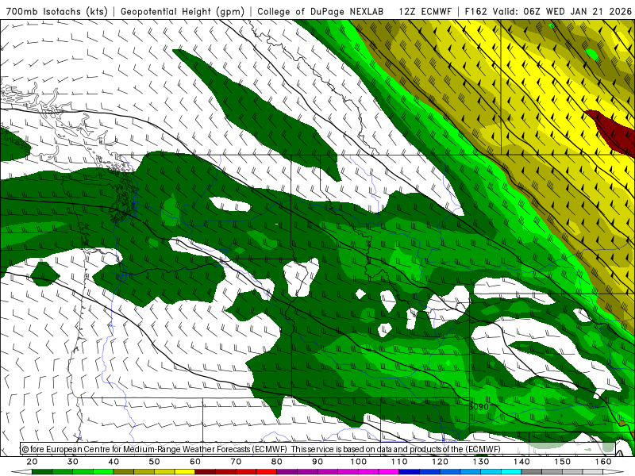Click the 'F162' forecast hour label
The height and width of the screenshot is (476, 635).
(475, 11)
